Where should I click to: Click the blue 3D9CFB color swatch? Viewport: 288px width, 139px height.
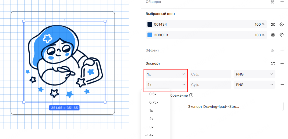[x=150, y=35]
